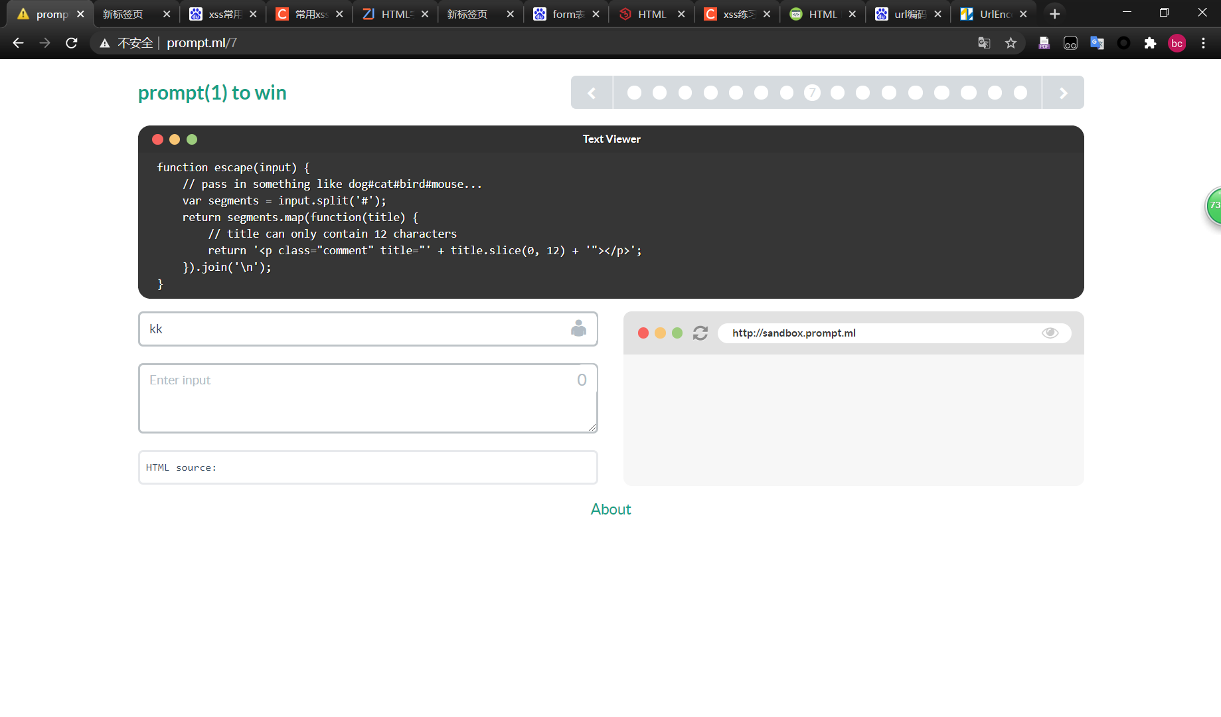
Task: Click the yellow dot in Text Viewer
Action: 175,139
